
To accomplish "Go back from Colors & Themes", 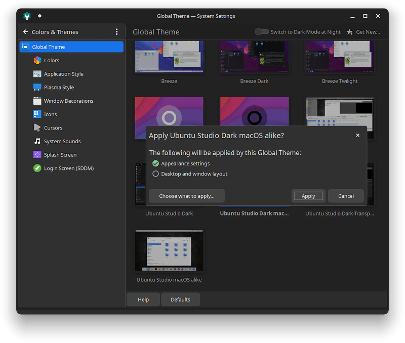I will coord(25,32).
